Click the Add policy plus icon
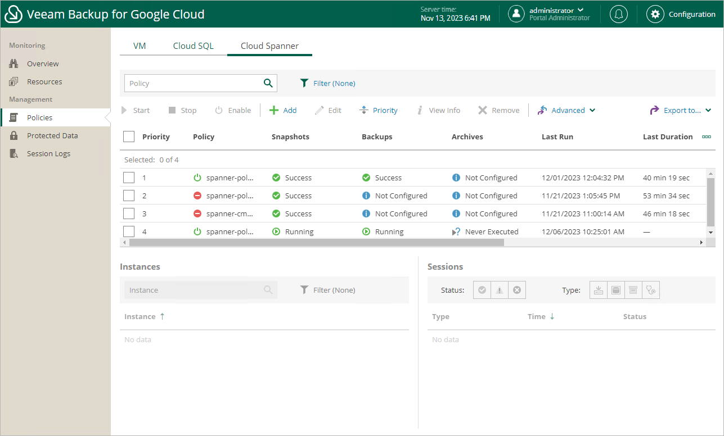This screenshot has height=436, width=724. tap(274, 110)
